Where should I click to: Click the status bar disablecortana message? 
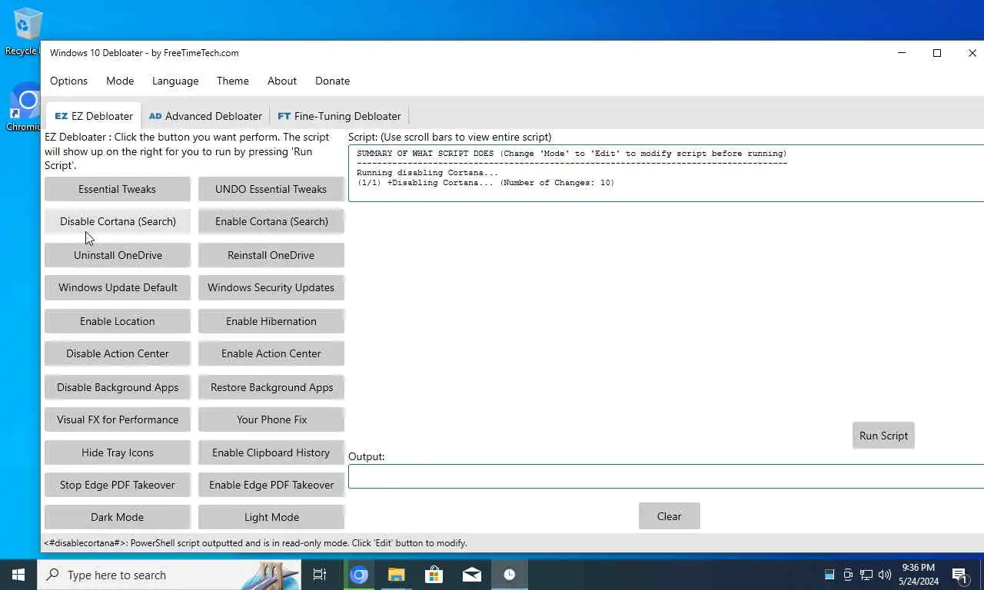[256, 543]
